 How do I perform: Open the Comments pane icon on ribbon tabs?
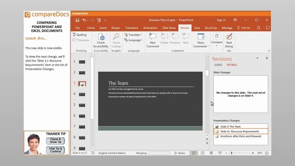(x=267, y=28)
